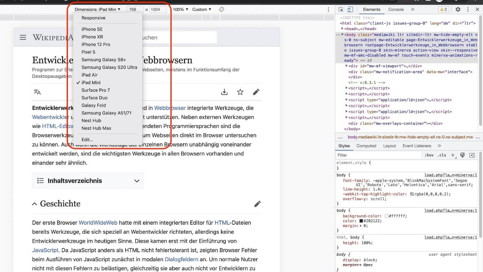Image resolution: width=483 pixels, height=272 pixels.
Task: Add a new style rule with plus icon
Action: [453, 155]
